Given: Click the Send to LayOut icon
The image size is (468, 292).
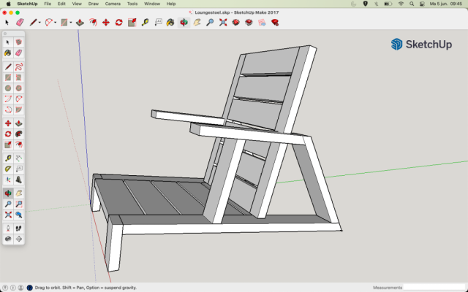Looking at the screenshot, I should pos(262,23).
